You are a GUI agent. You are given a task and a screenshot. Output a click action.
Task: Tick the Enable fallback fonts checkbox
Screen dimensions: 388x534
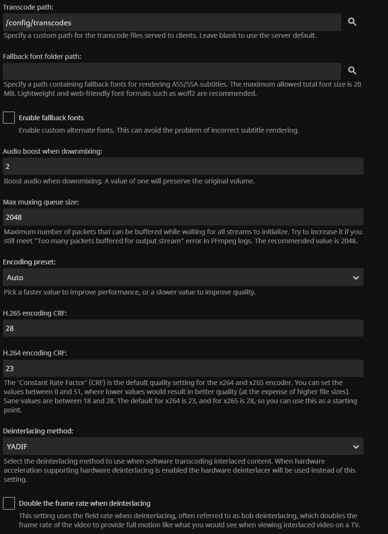(x=9, y=117)
